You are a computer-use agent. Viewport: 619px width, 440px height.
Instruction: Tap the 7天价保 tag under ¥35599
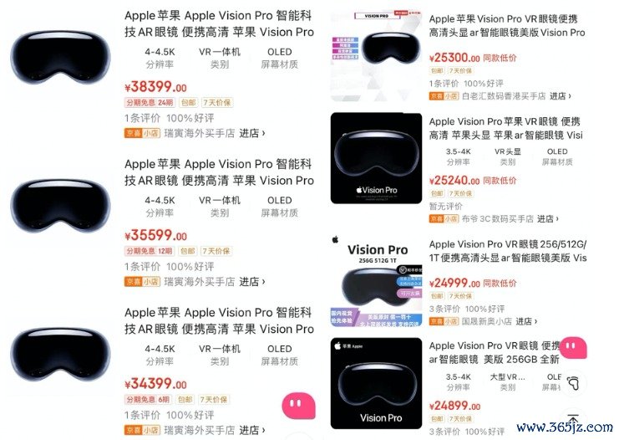216,251
